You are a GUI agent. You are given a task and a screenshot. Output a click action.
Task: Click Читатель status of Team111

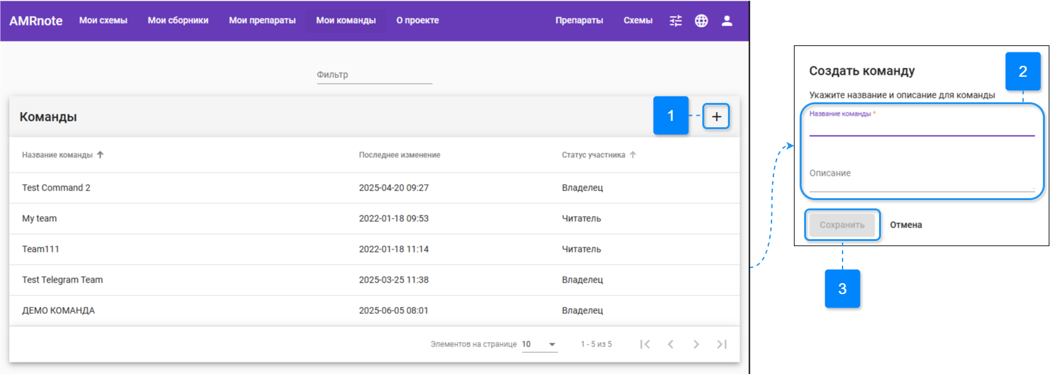581,249
